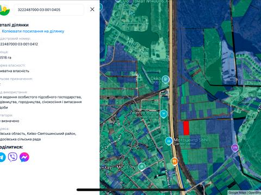Close the parcel details panel
261x195 pixels.
click(92, 9)
